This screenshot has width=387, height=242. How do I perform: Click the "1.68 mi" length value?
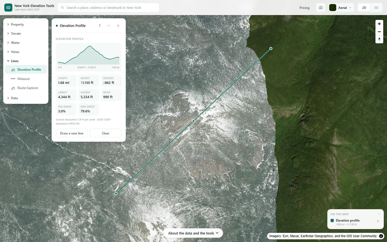pyautogui.click(x=64, y=83)
